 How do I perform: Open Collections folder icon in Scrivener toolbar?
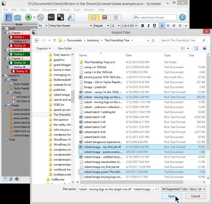click(x=18, y=17)
